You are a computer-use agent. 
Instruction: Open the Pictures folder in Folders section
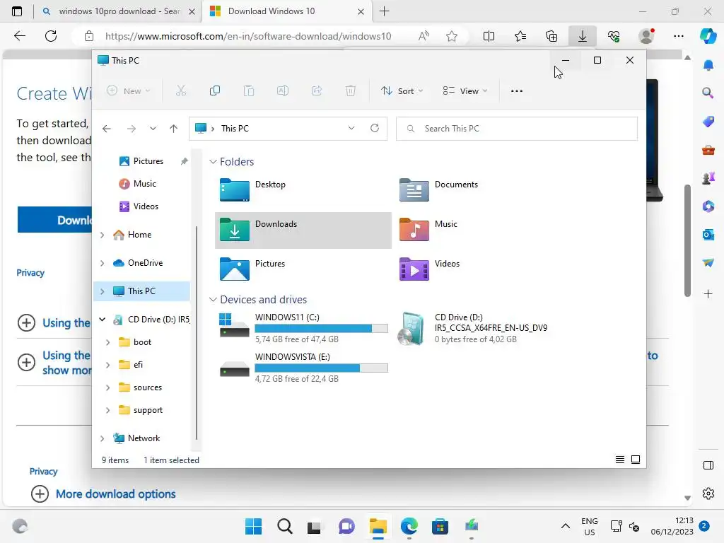tap(235, 269)
